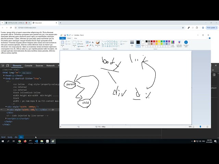Switch to the Document browser tab
This screenshot has width=219, height=164.
45,23
